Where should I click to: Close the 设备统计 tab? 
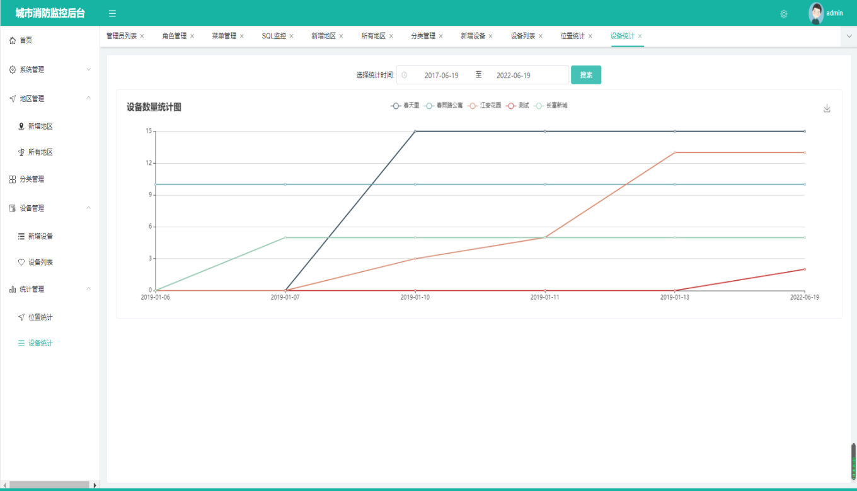640,36
